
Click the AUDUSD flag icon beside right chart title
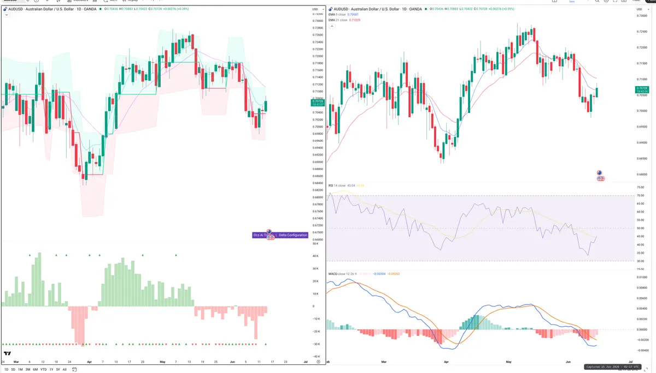click(x=331, y=9)
